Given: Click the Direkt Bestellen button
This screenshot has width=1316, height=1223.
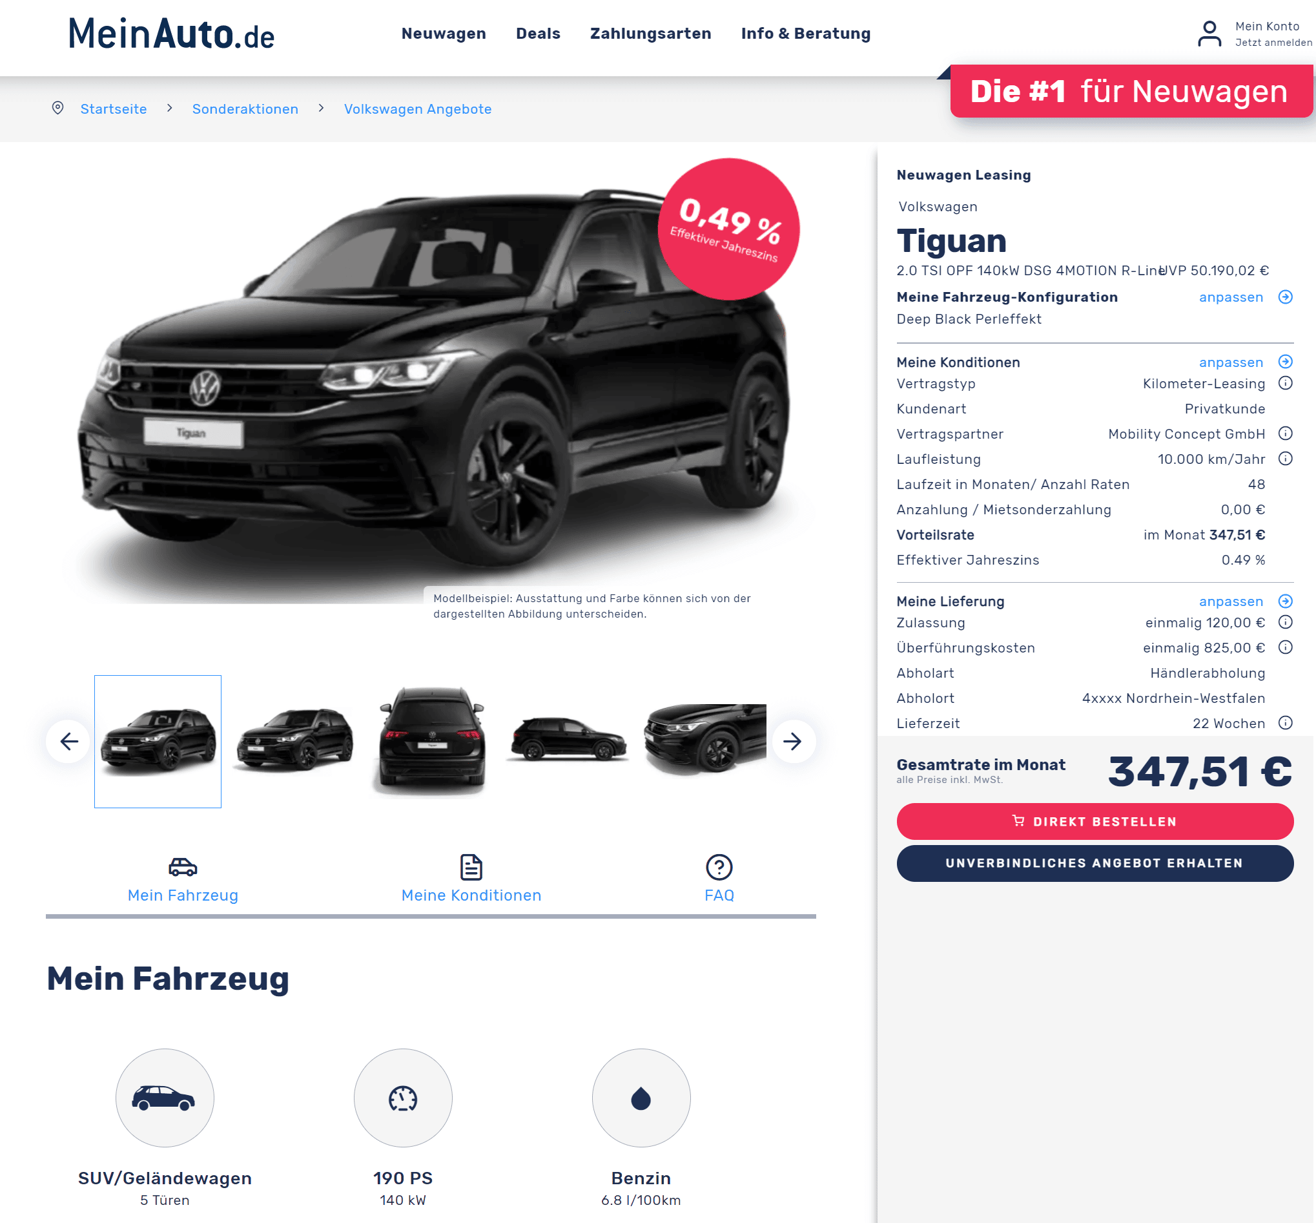Looking at the screenshot, I should point(1095,821).
